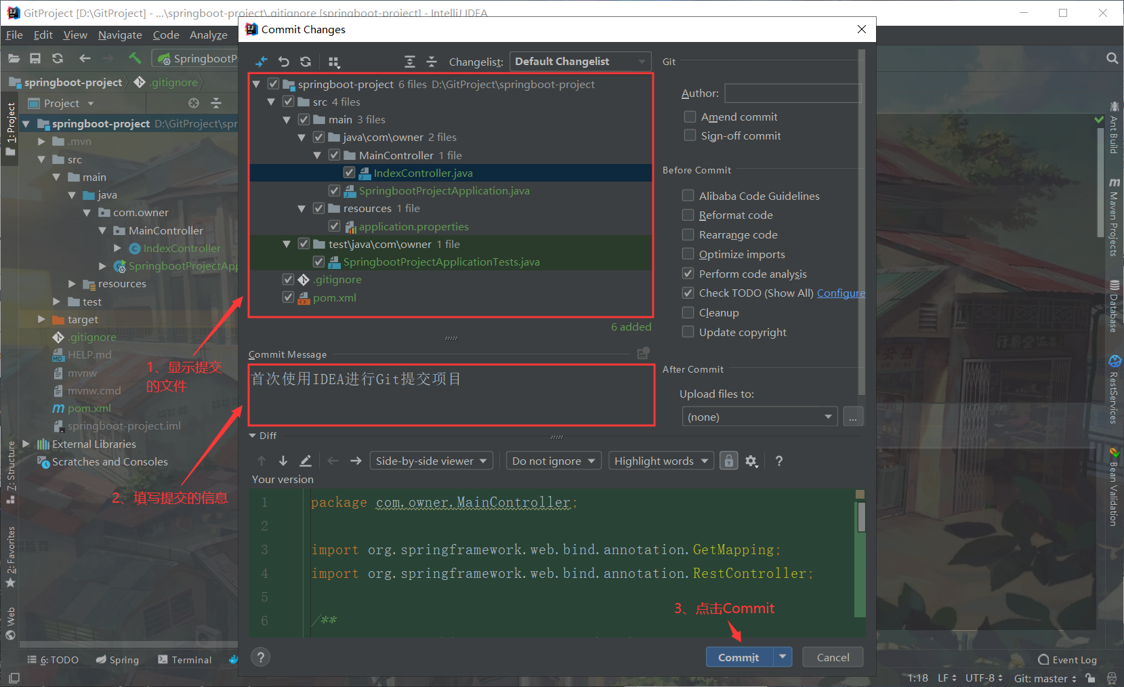Viewport: 1124px width, 687px height.
Task: Select the Show Diff icon
Action: pos(261,61)
